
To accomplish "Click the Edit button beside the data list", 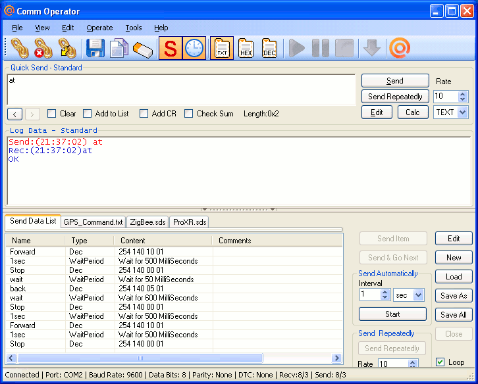I will tap(454, 239).
